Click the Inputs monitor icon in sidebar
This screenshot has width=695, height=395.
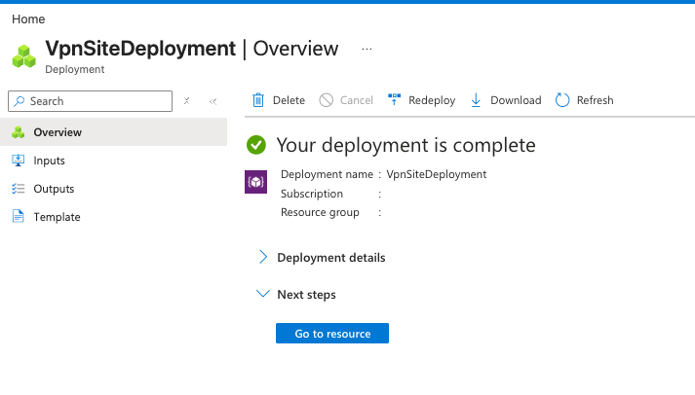click(x=19, y=161)
